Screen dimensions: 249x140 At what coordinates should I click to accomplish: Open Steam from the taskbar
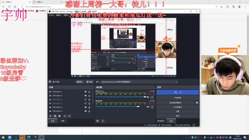coord(22,137)
